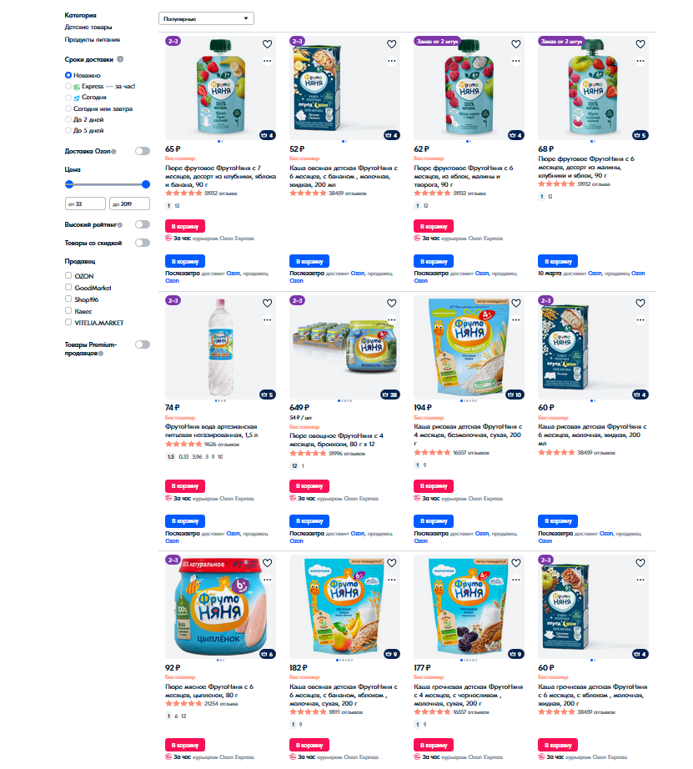Favorite the 92 ₽ chicken meat puree

pyautogui.click(x=267, y=563)
